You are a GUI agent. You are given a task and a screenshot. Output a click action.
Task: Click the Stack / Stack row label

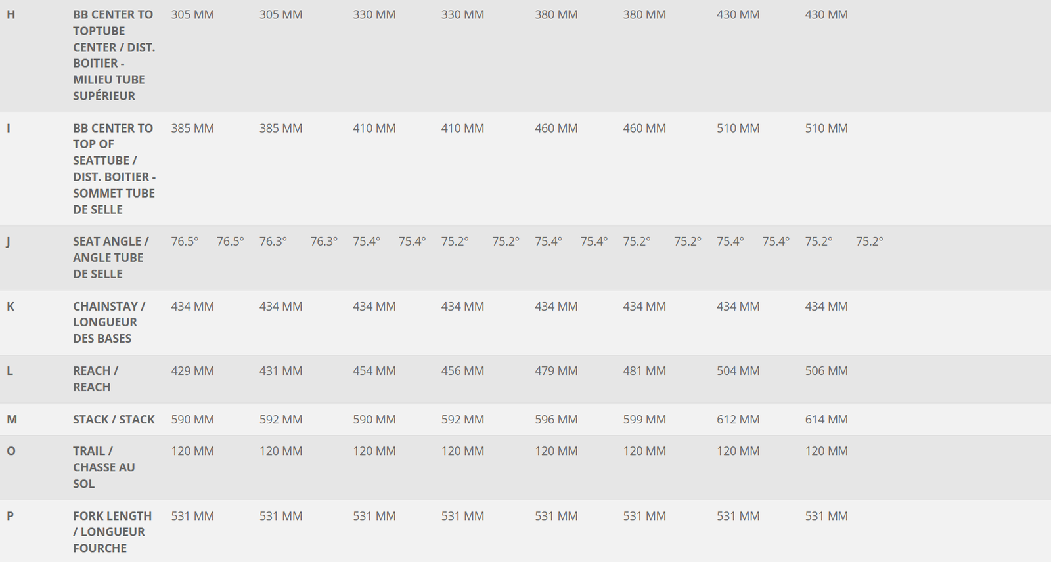pyautogui.click(x=114, y=420)
